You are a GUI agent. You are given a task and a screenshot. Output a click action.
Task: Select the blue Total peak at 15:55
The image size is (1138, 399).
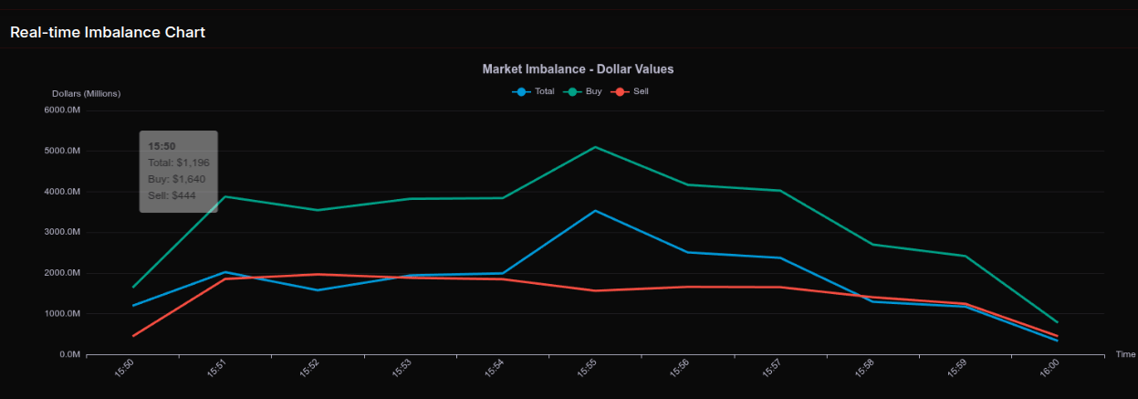tap(595, 211)
